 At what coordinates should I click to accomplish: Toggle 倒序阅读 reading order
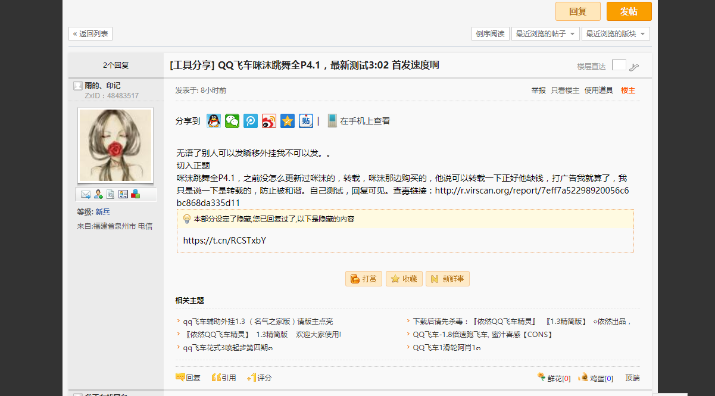491,34
